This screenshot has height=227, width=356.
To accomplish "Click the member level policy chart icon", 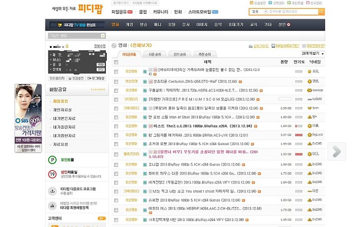I will [x=52, y=206].
